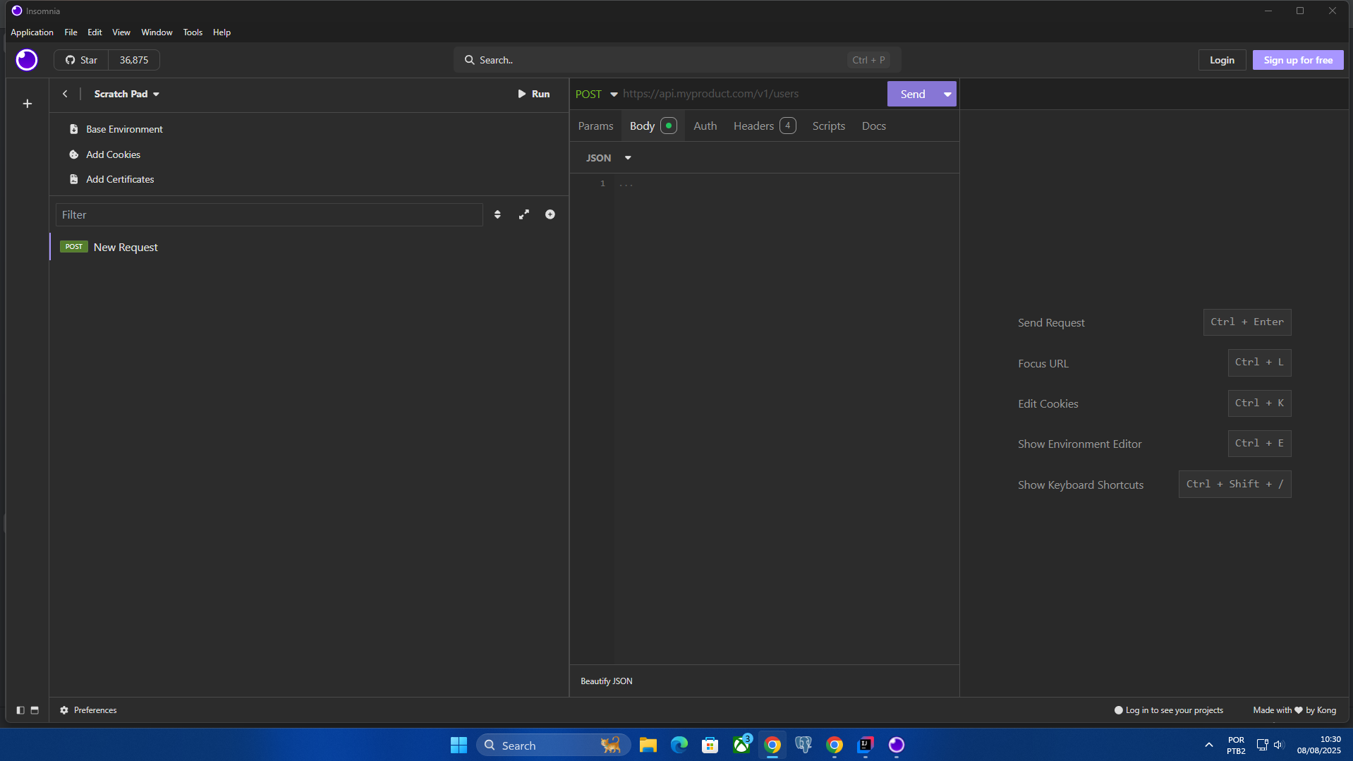The height and width of the screenshot is (761, 1353).
Task: Click Beautify JSON
Action: click(606, 681)
